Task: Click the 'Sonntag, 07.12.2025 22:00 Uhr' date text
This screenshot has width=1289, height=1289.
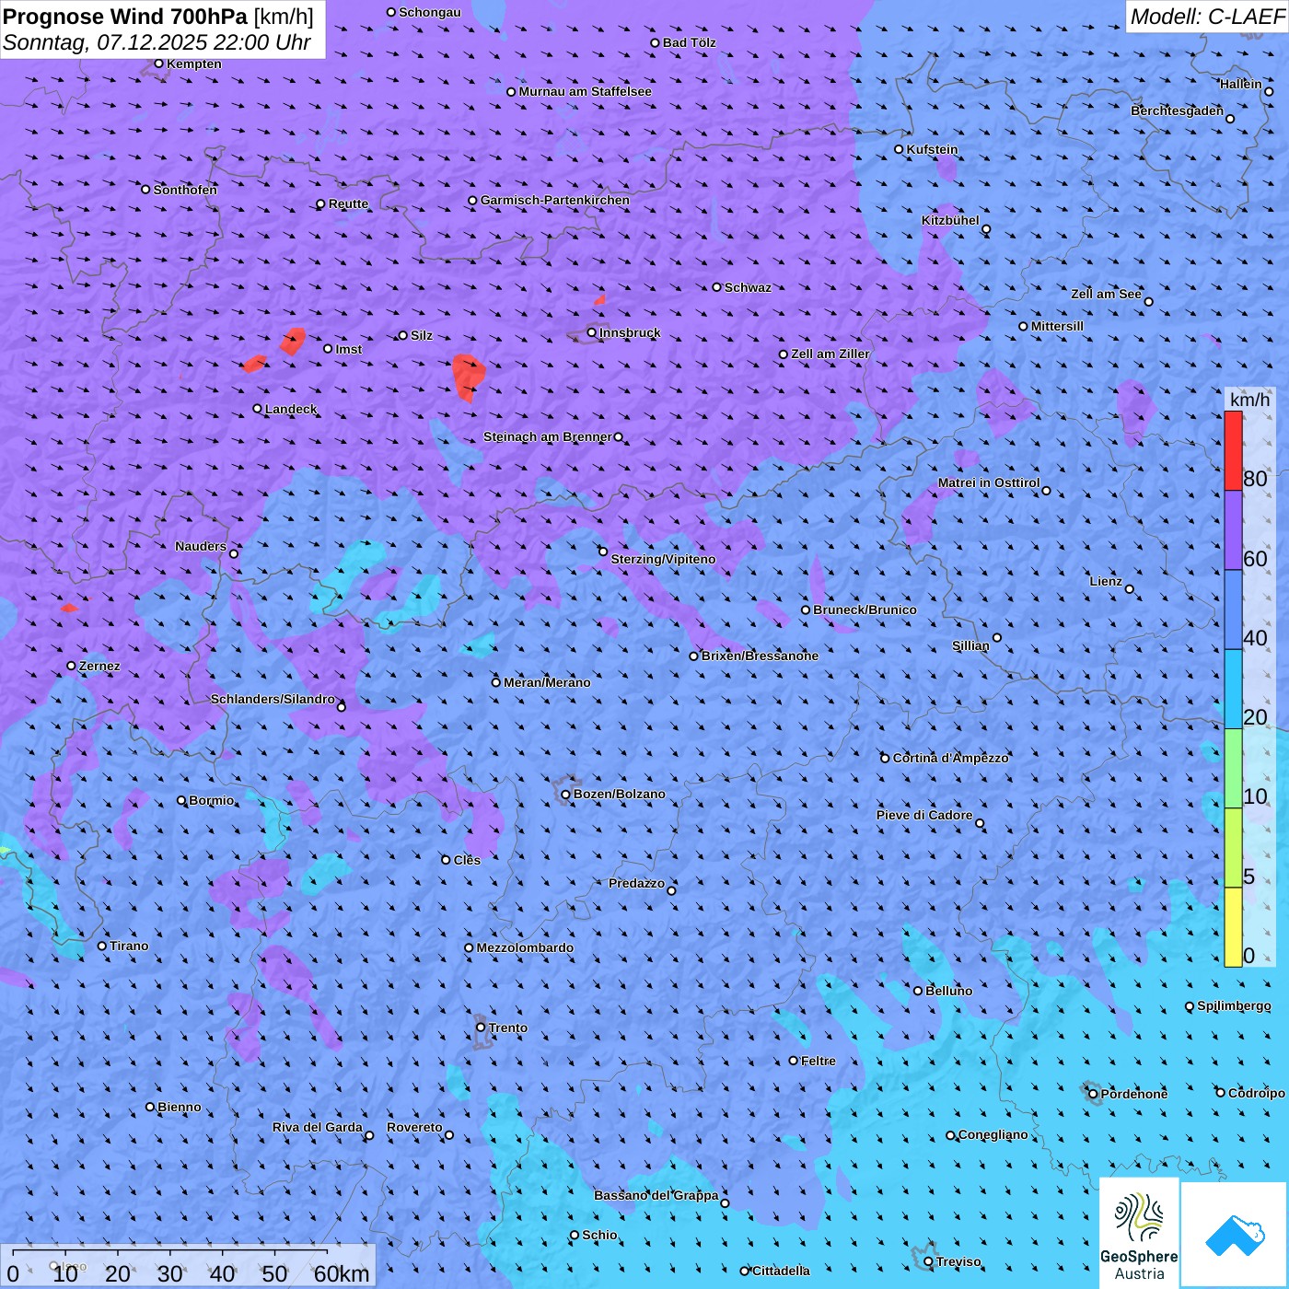Action: (x=157, y=42)
